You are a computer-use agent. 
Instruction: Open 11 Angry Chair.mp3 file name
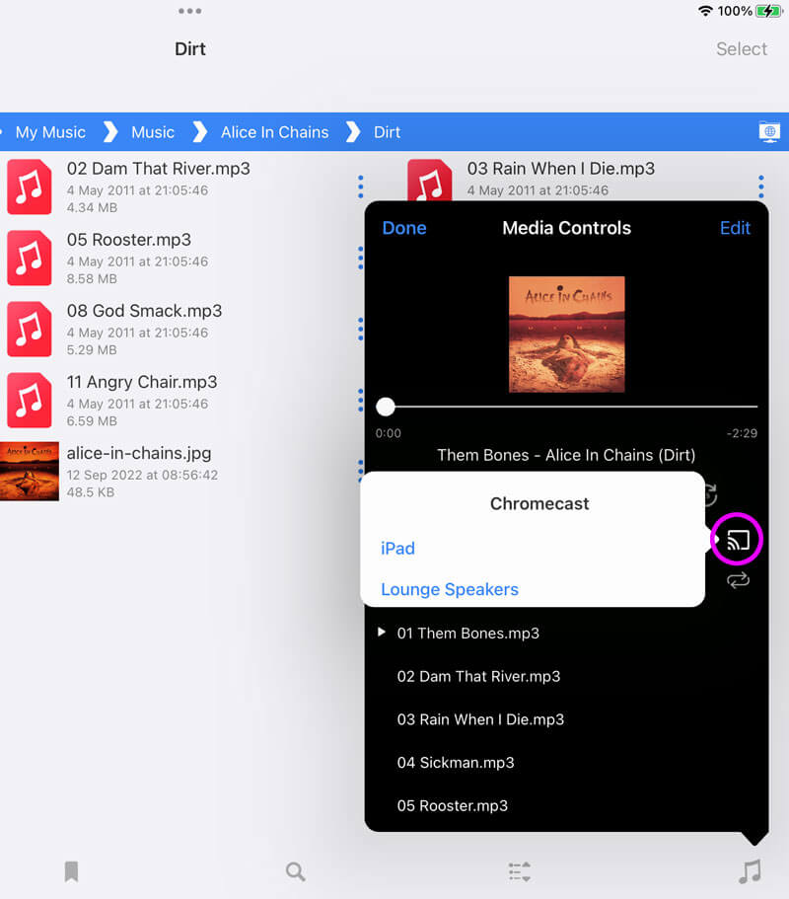[142, 382]
